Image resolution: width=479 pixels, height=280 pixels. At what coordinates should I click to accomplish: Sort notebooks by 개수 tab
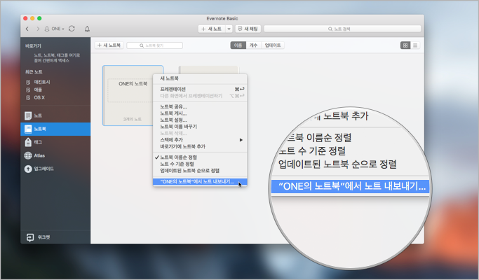click(253, 45)
